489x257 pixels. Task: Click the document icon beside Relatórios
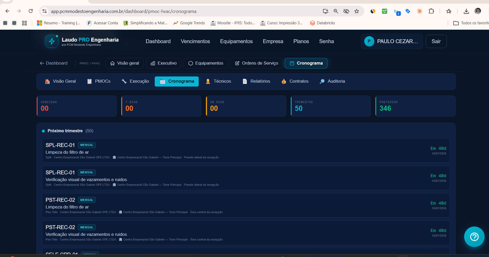(245, 81)
